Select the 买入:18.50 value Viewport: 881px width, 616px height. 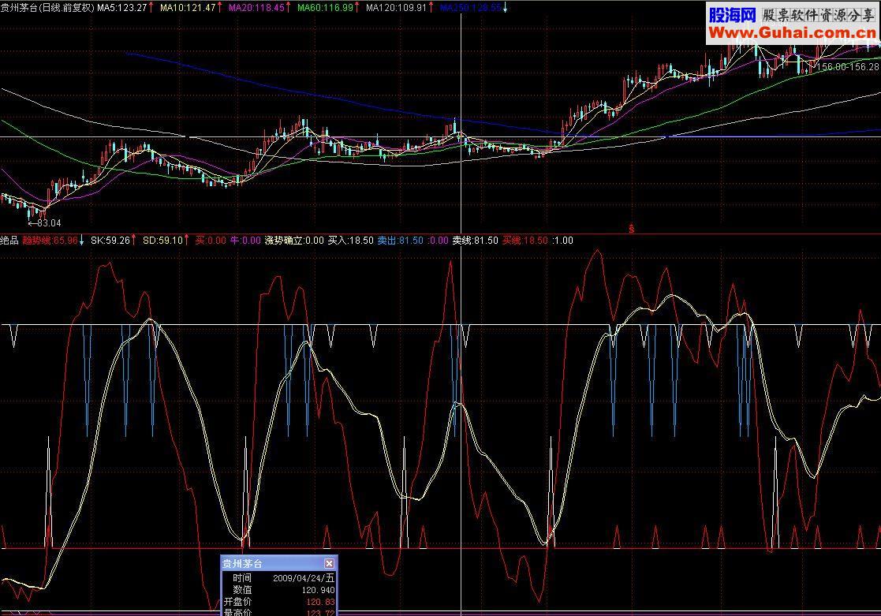(351, 240)
